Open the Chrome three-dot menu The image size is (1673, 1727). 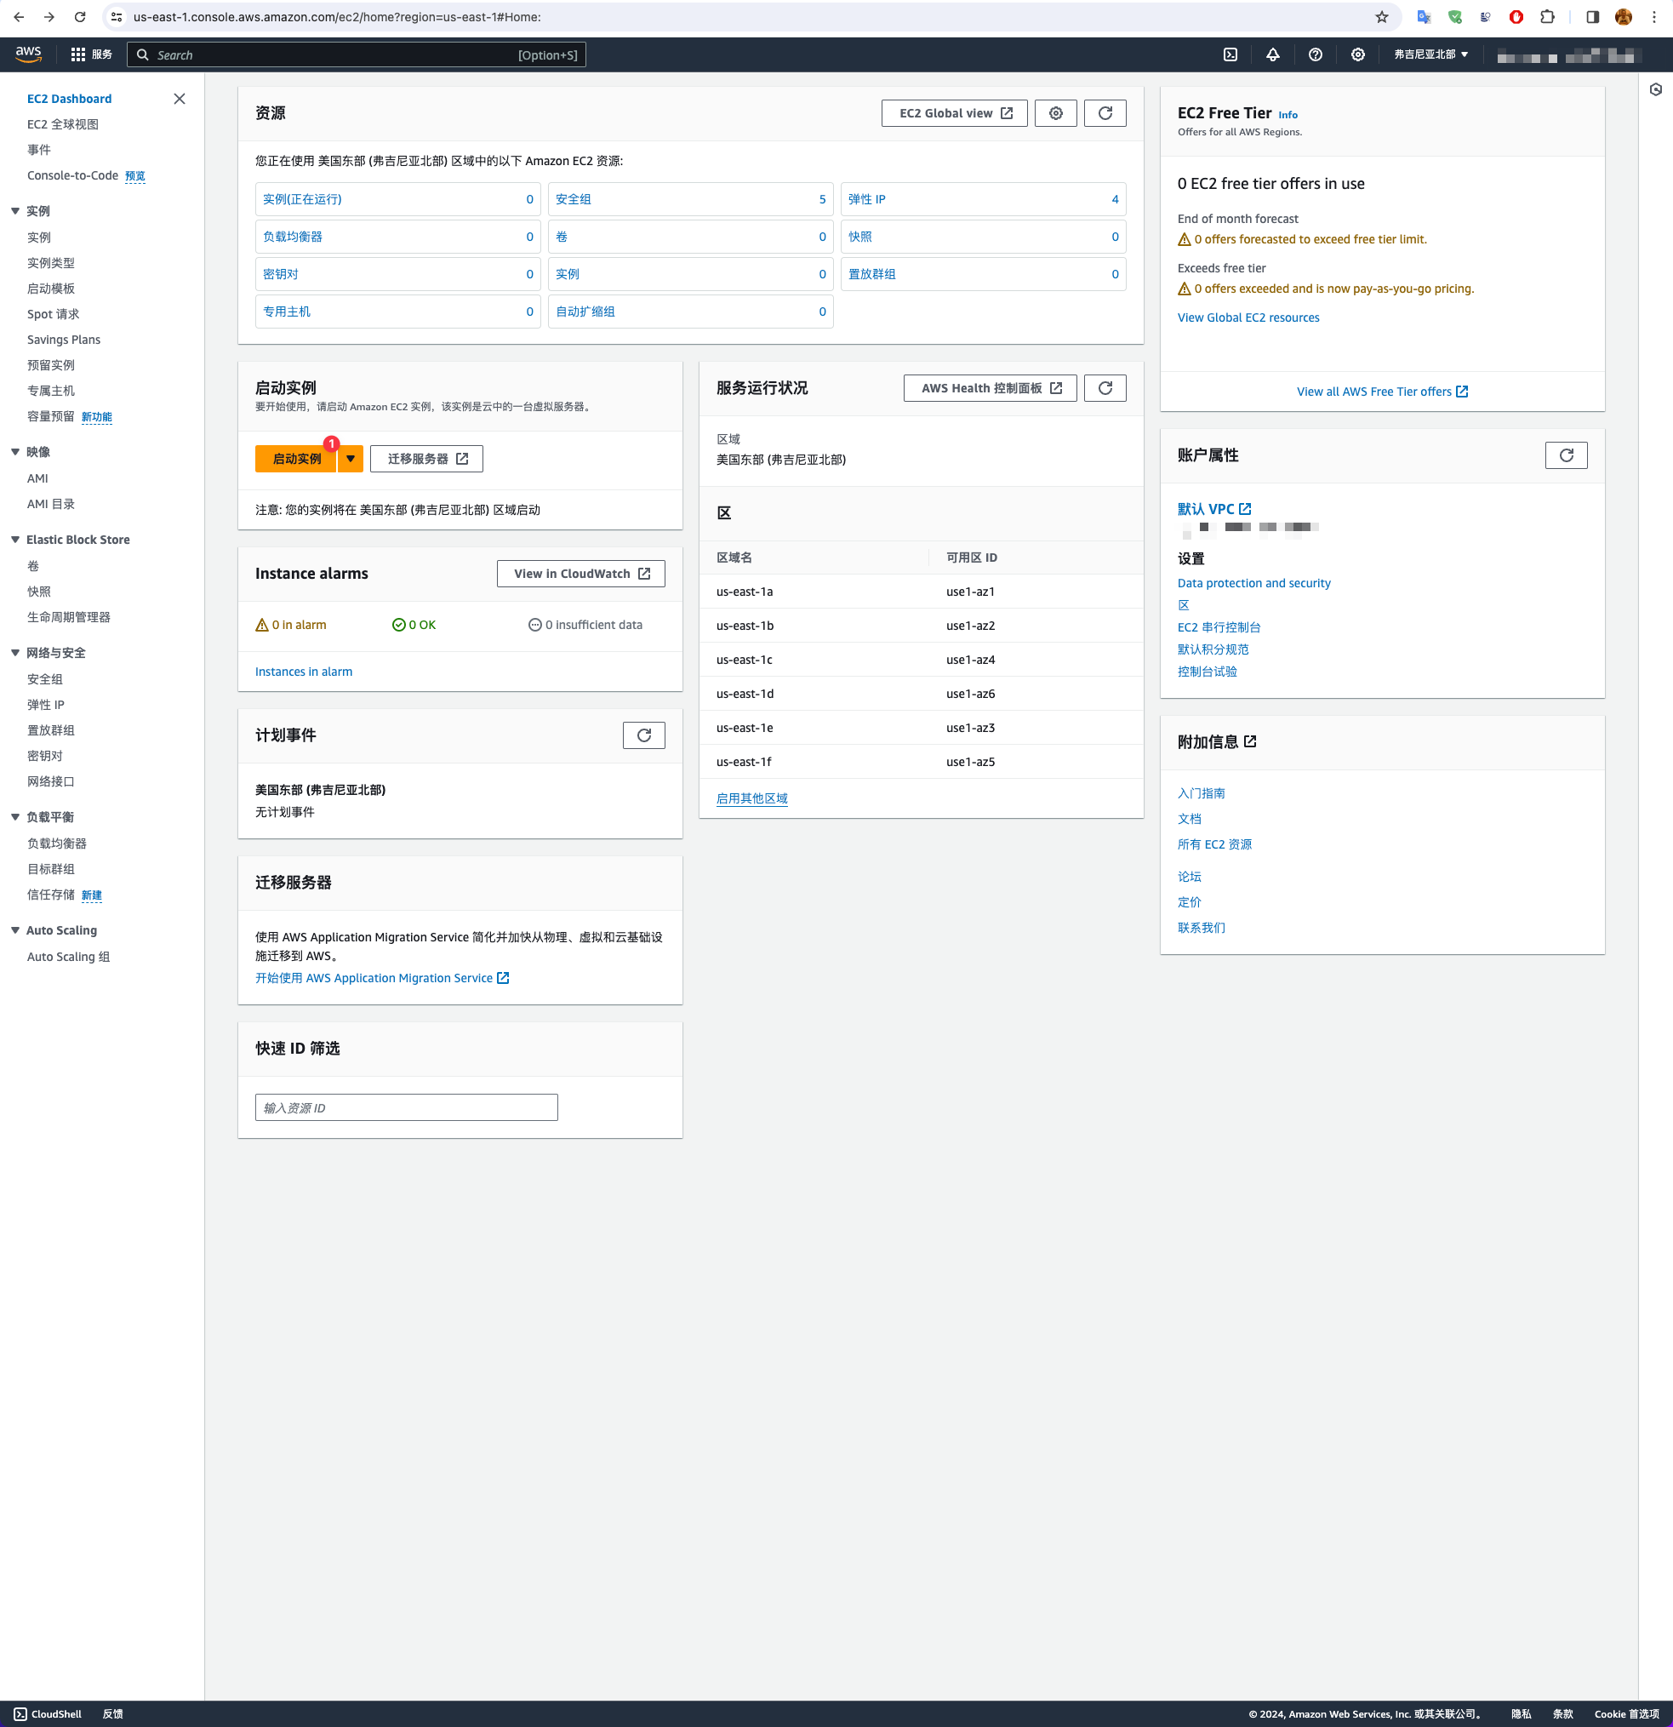coord(1653,17)
